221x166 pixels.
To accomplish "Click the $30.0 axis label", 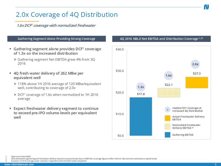I will coord(120,71).
